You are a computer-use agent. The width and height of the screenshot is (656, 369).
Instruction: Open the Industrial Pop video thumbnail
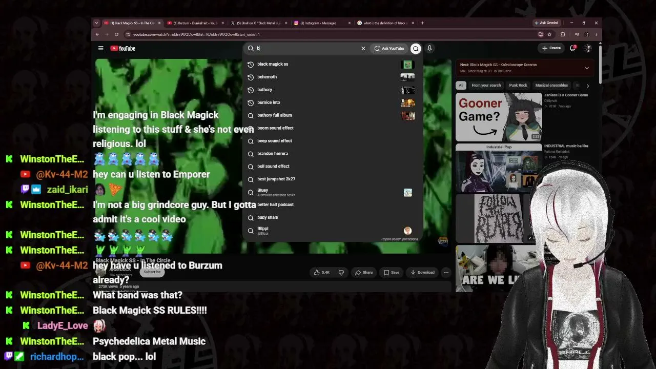point(499,168)
